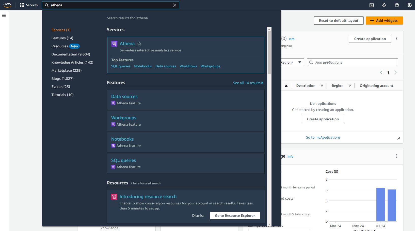Open the settings gear icon
The image size is (415, 231).
tap(410, 5)
